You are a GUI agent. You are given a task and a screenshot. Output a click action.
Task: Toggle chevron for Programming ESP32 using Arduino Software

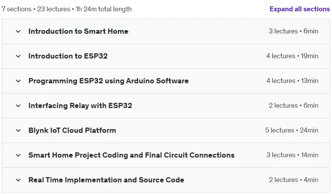18,81
